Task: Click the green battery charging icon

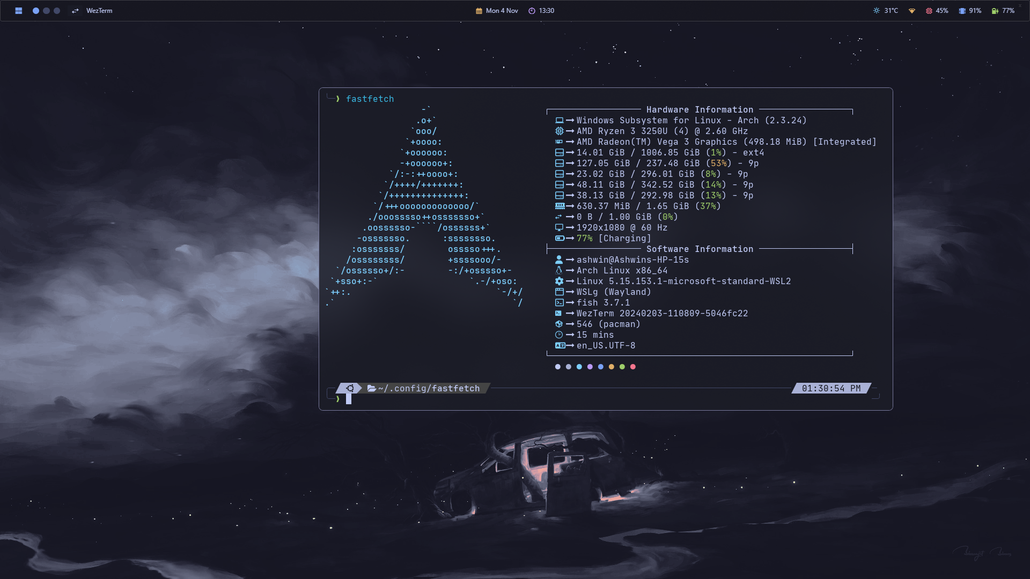Action: (x=995, y=11)
